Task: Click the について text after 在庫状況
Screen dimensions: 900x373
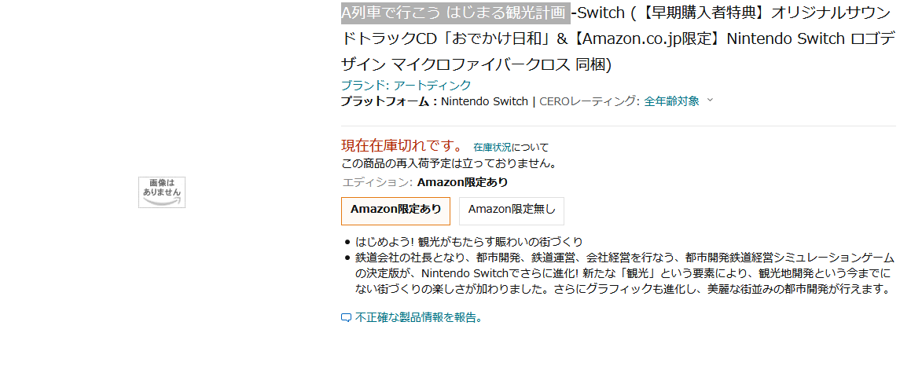Action: coord(531,147)
